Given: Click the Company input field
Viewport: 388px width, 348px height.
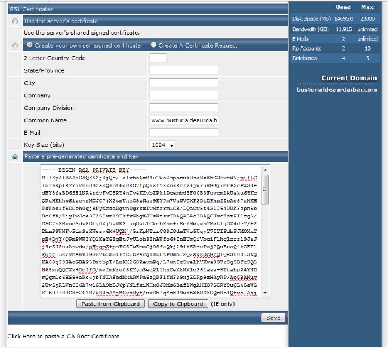Looking at the screenshot, I should pos(183,95).
